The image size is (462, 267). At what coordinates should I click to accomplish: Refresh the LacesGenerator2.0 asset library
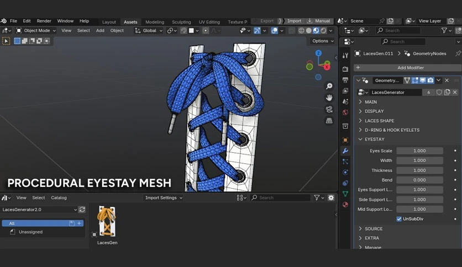[x=82, y=210]
